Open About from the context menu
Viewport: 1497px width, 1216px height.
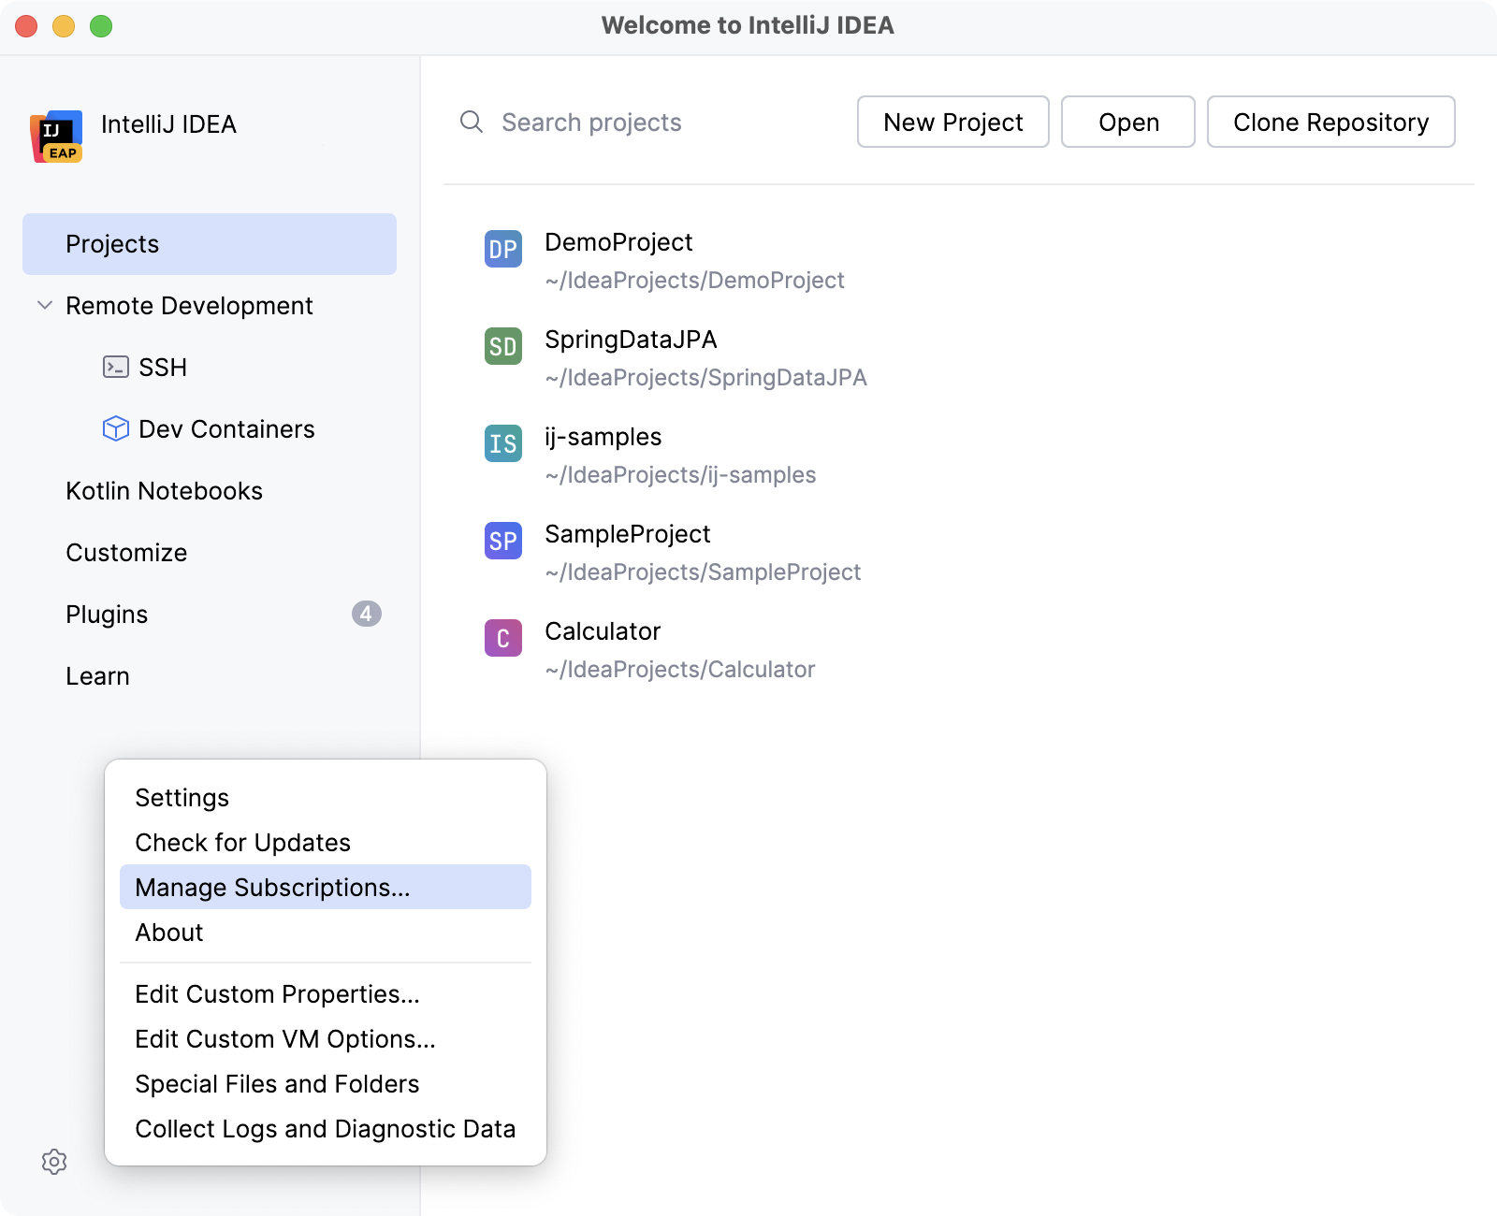point(168,932)
